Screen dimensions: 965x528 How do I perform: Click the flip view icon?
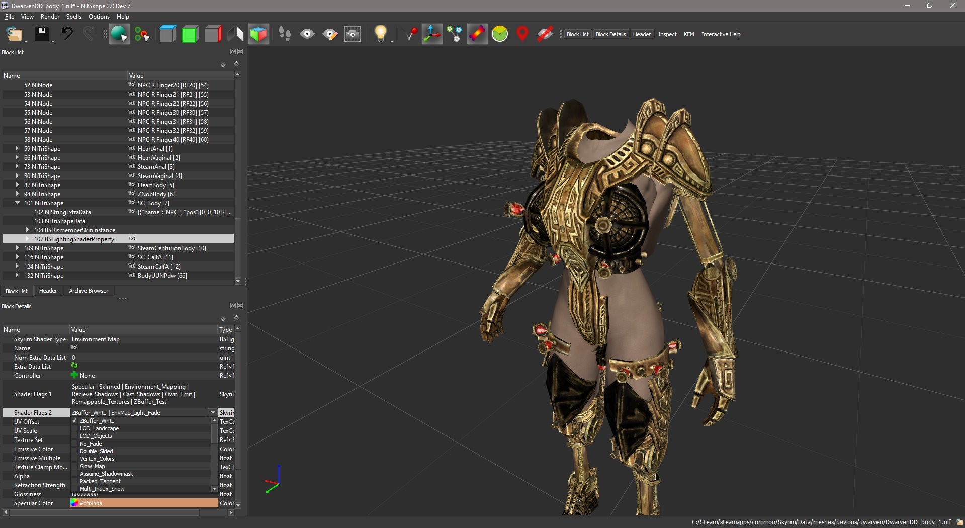point(235,34)
